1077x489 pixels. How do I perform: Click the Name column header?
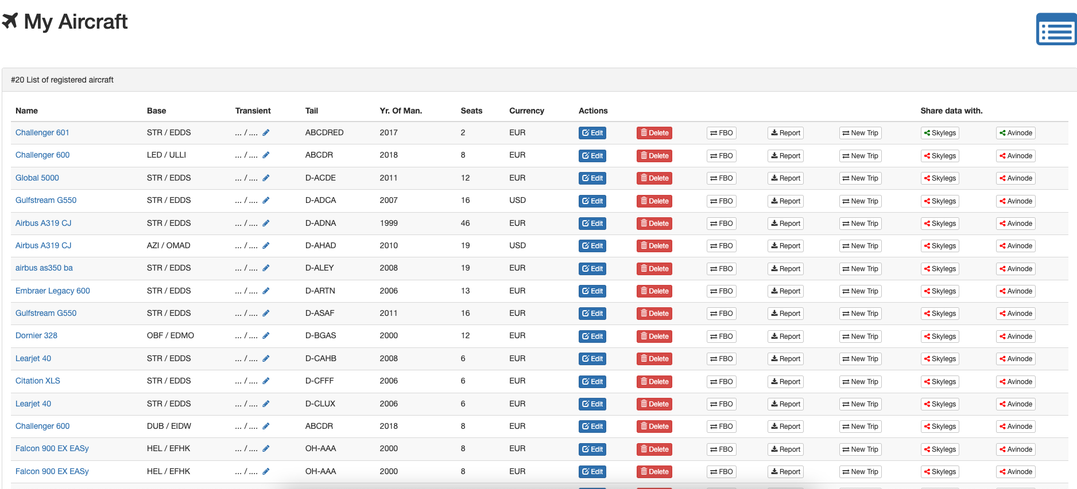26,111
